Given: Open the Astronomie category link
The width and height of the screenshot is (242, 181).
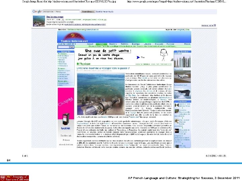Looking at the screenshot, I should tap(63, 76).
